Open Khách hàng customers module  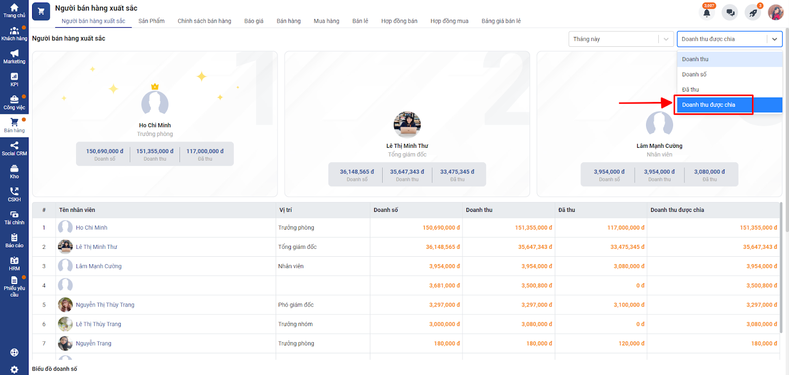click(x=14, y=34)
